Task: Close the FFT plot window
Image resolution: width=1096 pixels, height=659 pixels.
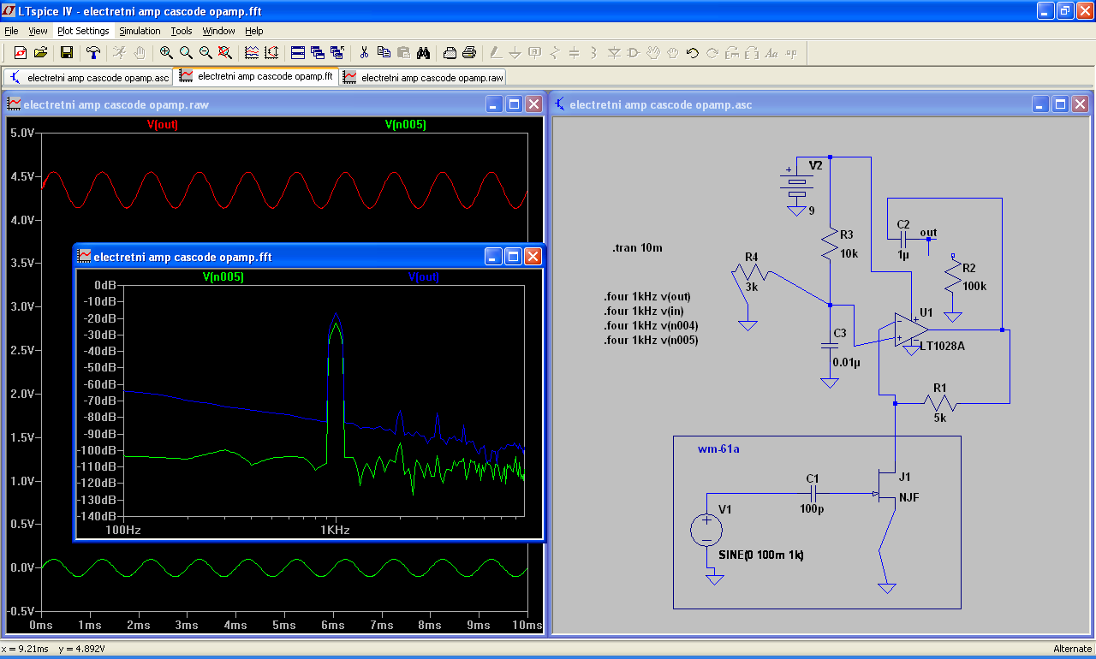Action: tap(533, 256)
